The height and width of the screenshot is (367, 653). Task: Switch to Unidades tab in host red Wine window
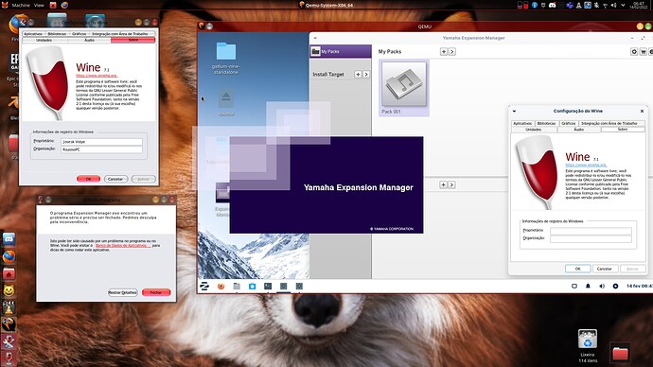(44, 41)
